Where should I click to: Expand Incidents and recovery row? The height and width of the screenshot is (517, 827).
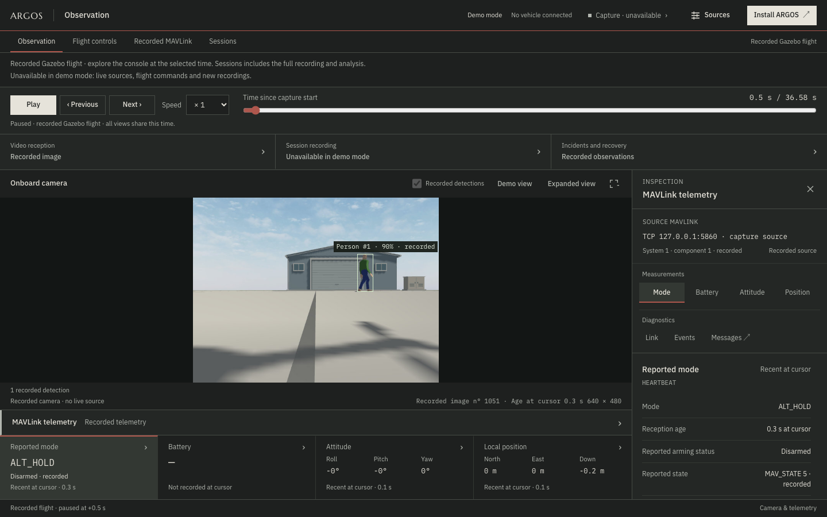point(689,152)
